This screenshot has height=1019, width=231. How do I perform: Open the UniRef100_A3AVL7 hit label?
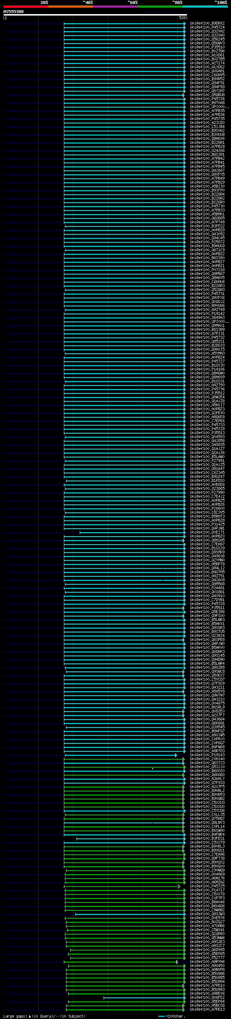(x=207, y=779)
